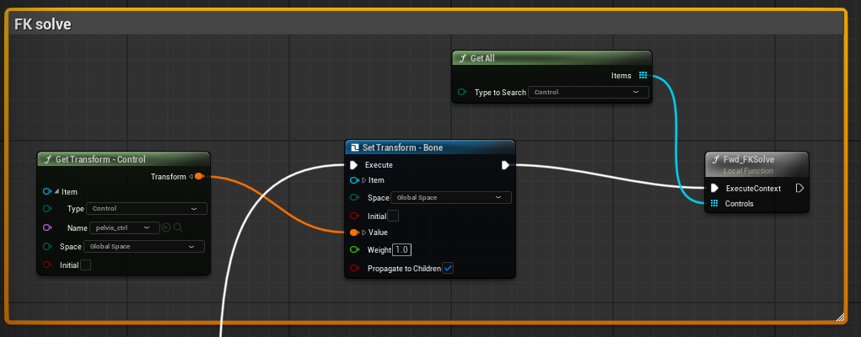
Task: Click the arrow icon next to Name dropdown
Action: click(x=166, y=227)
